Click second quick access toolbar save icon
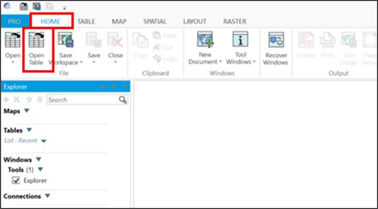Screen dimensions: 378x209 [37, 7]
